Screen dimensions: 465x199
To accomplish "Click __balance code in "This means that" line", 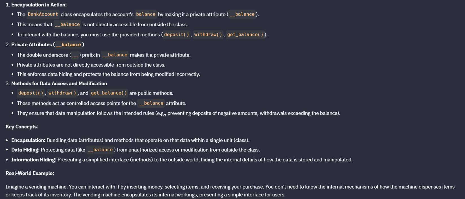I will [x=67, y=25].
